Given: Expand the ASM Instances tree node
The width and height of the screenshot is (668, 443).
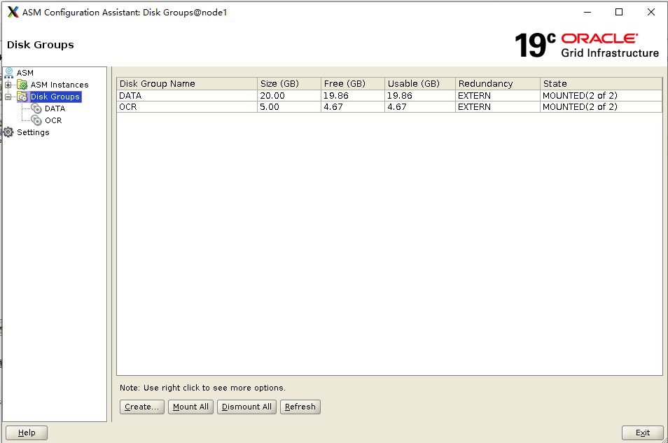Looking at the screenshot, I should click(8, 85).
